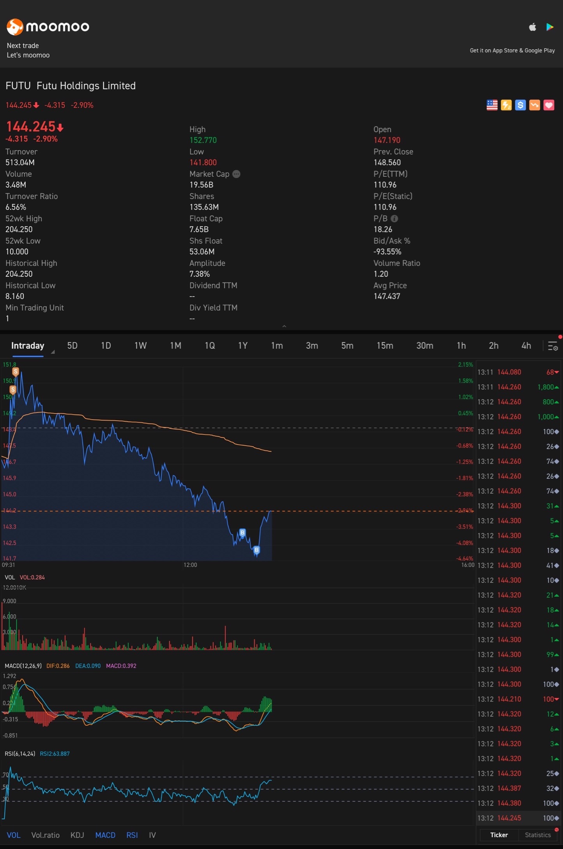Toggle the VOL indicator
The width and height of the screenshot is (563, 849).
tap(14, 835)
